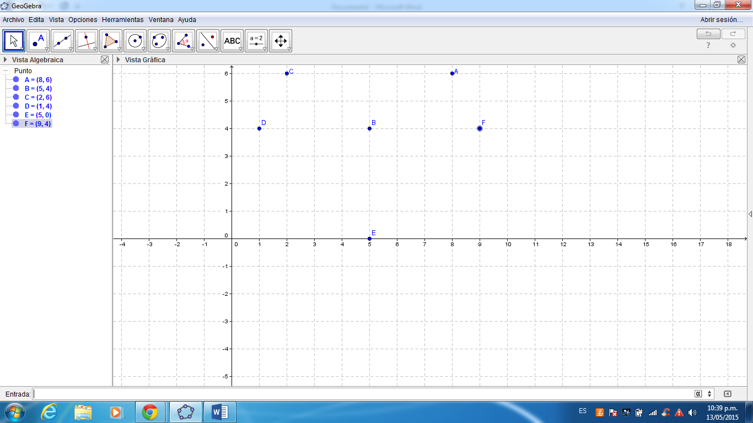Select the ABC text tool
The height and width of the screenshot is (423, 753).
232,40
